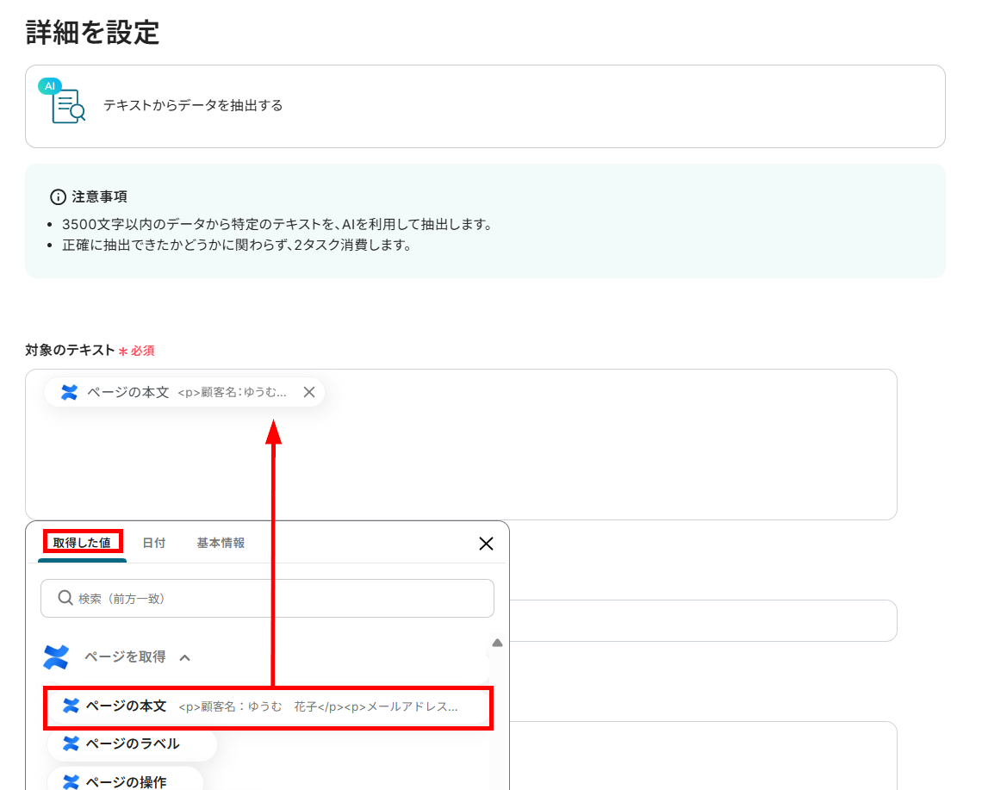
Task: Remove the ページの本文 chip with its X
Action: [308, 392]
